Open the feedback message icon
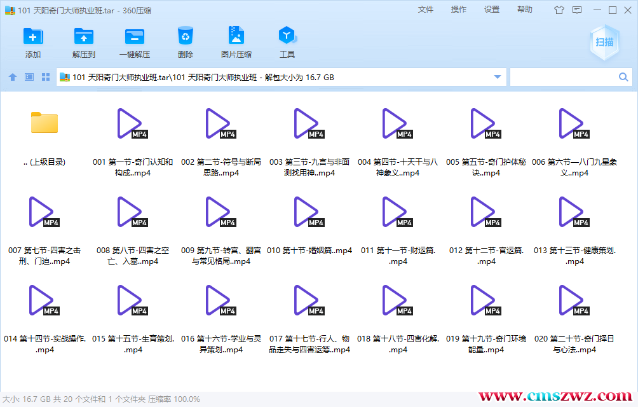 pyautogui.click(x=577, y=10)
